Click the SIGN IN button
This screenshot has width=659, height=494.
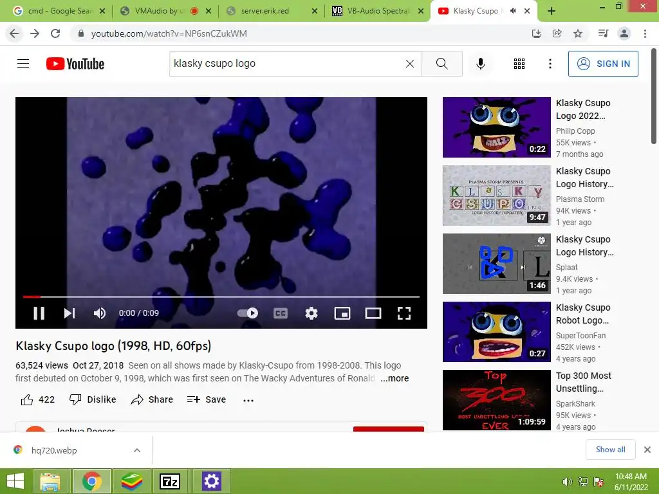[x=603, y=64]
